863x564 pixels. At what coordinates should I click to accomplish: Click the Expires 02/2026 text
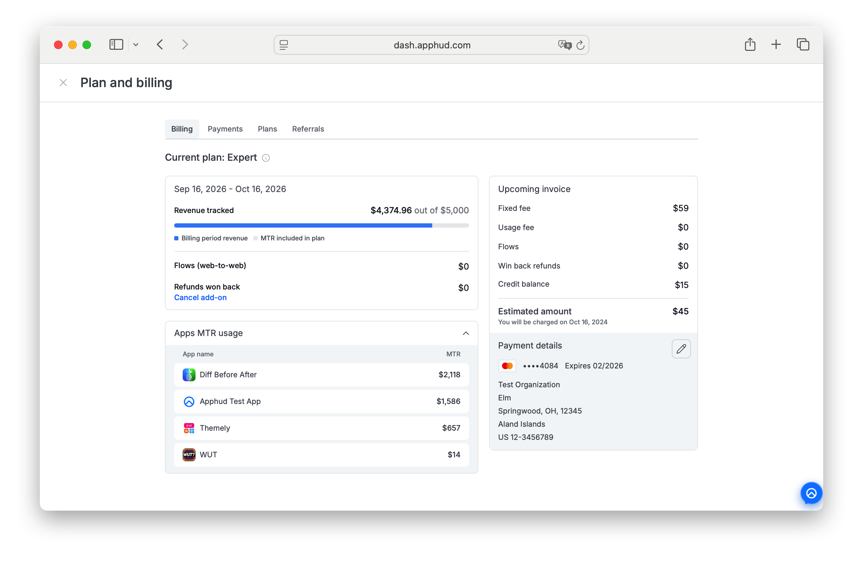(x=594, y=366)
